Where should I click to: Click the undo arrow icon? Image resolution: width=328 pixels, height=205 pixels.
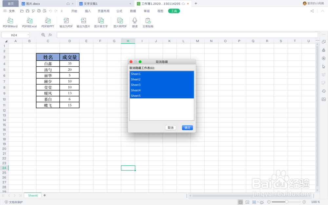(x=51, y=11)
